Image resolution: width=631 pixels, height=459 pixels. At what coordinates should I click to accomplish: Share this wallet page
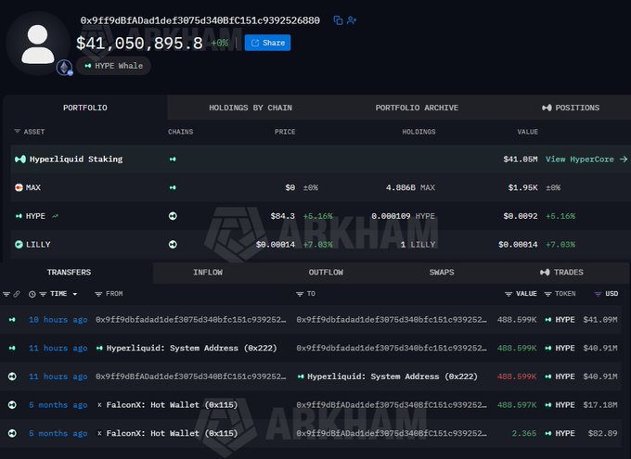(x=267, y=43)
